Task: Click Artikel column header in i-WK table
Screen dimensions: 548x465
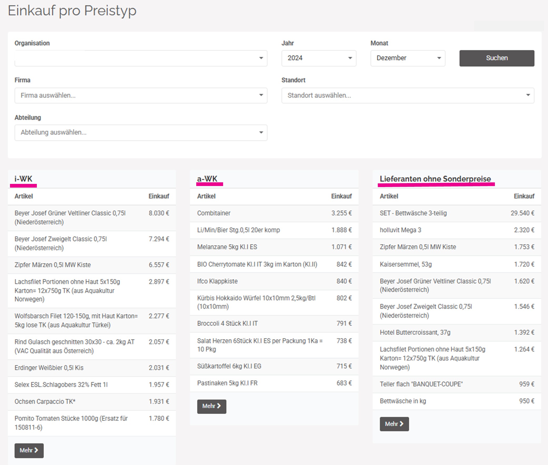Action: coord(24,197)
